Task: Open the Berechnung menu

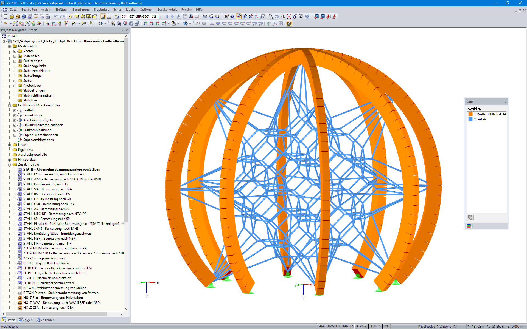Action: point(81,10)
